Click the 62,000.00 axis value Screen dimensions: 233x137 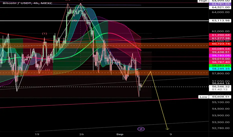coord(221,31)
